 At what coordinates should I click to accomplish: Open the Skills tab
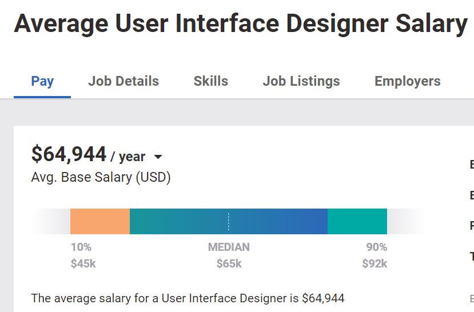[x=211, y=81]
